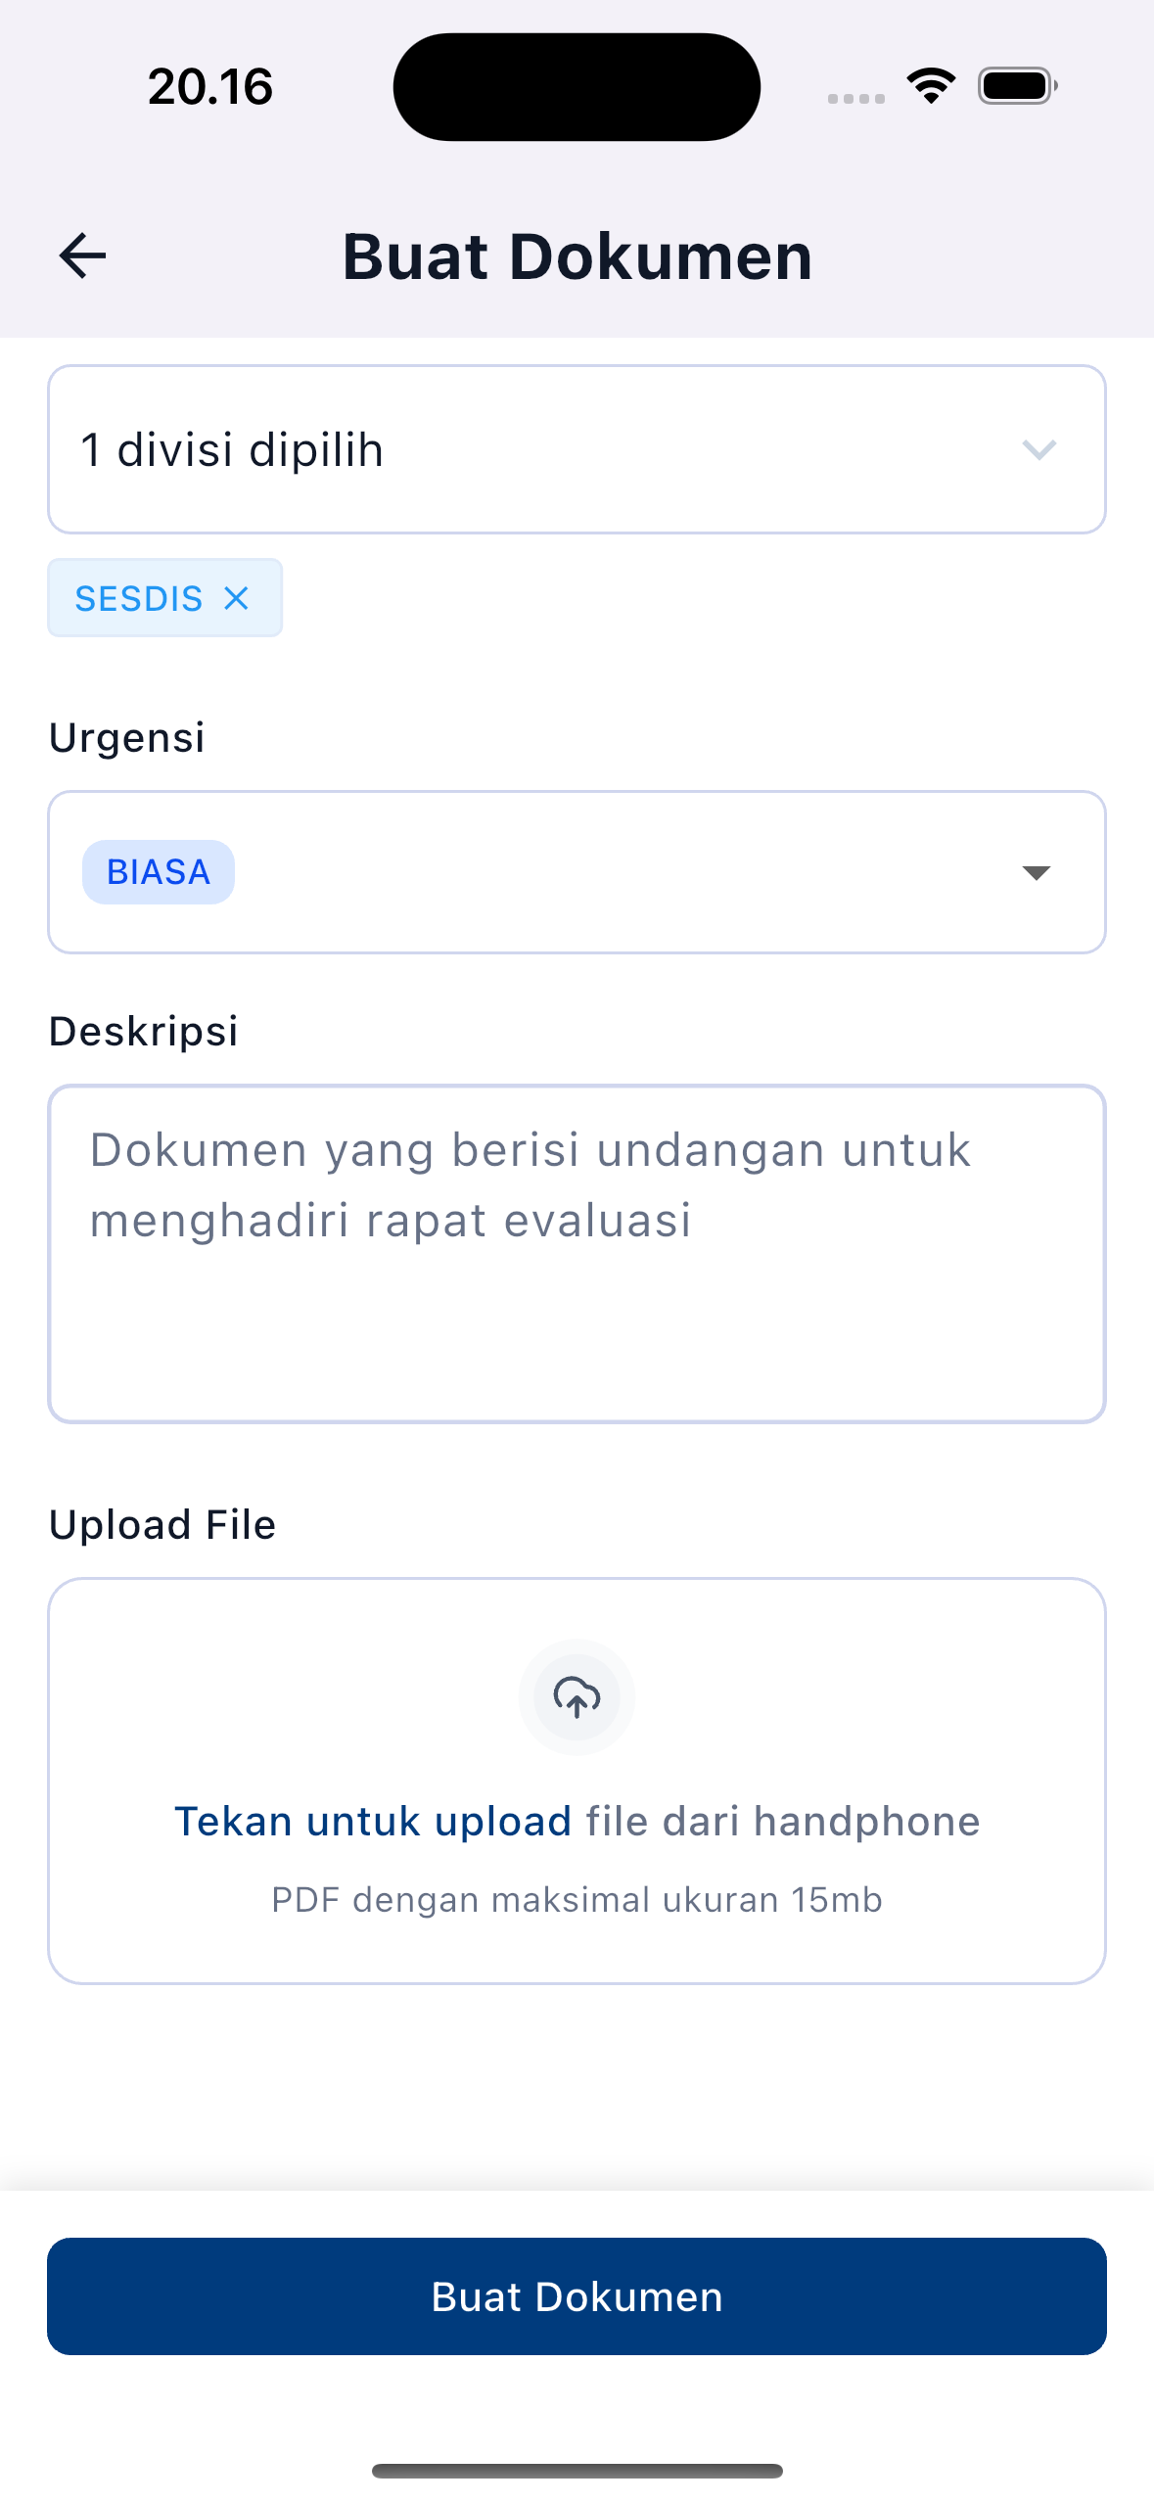Tap the Wi-Fi indicator in status bar

click(930, 85)
